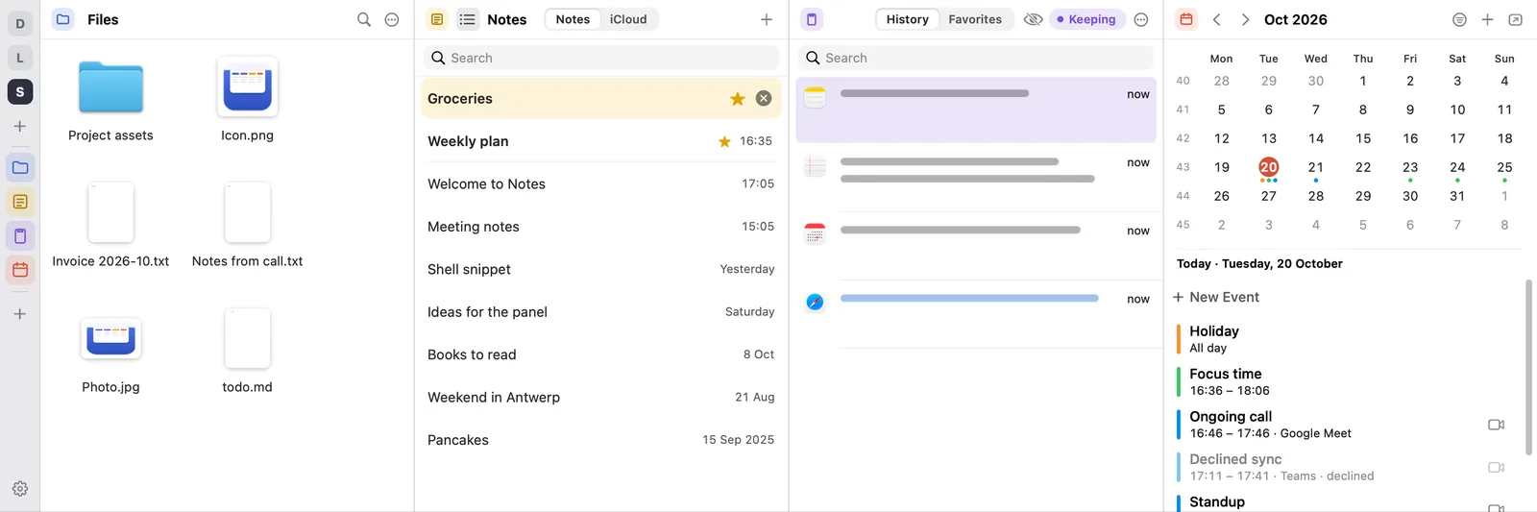Open the Shell snippet note
The width and height of the screenshot is (1537, 512).
tap(601, 269)
